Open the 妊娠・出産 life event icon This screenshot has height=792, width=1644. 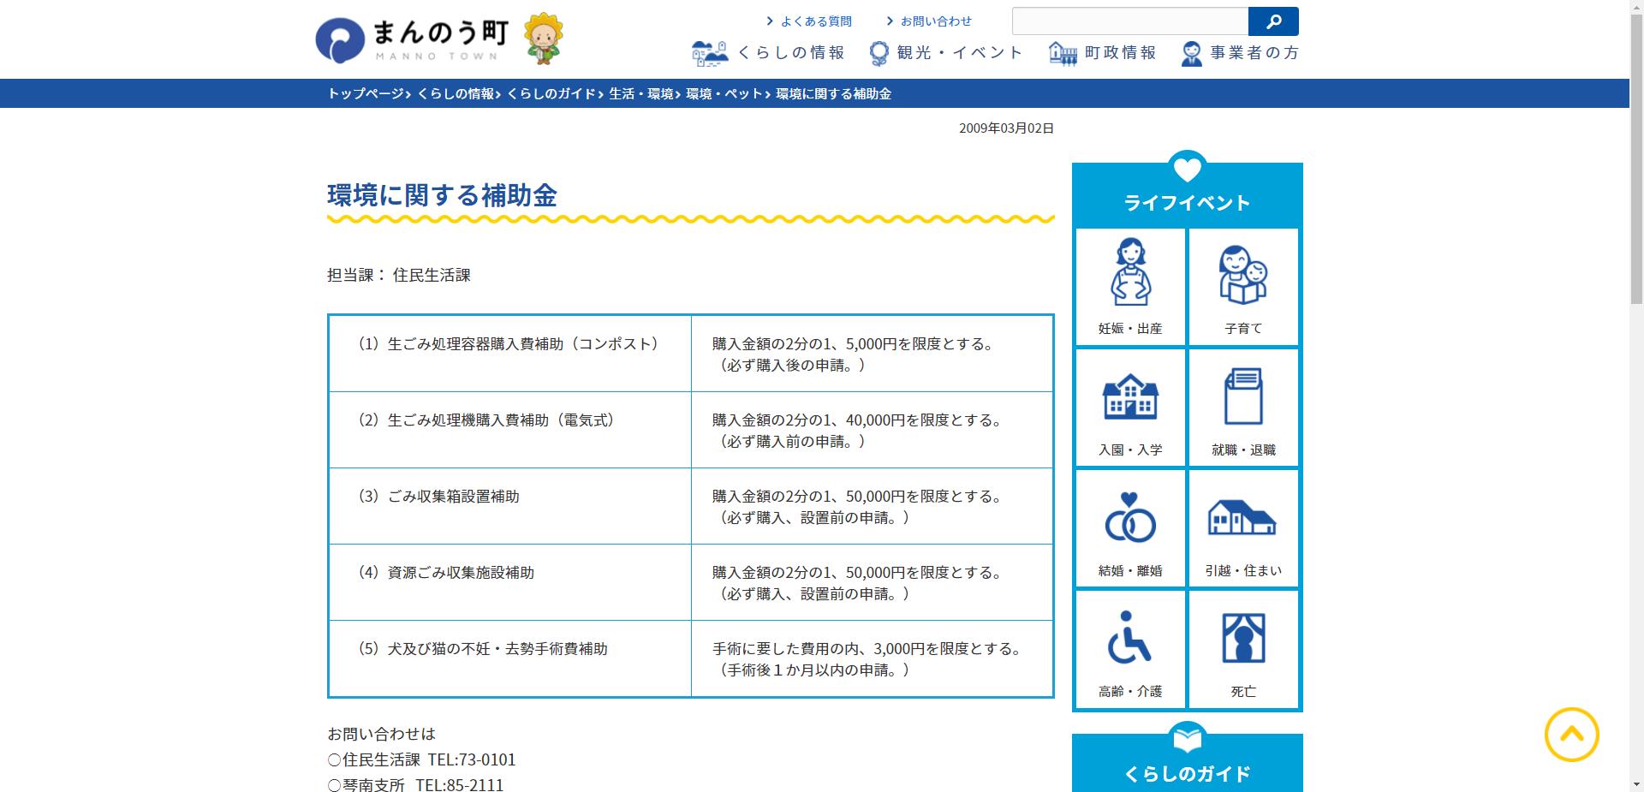point(1129,287)
